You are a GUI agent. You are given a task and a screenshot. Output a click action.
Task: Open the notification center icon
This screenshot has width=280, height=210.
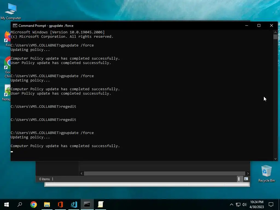pyautogui.click(x=271, y=205)
